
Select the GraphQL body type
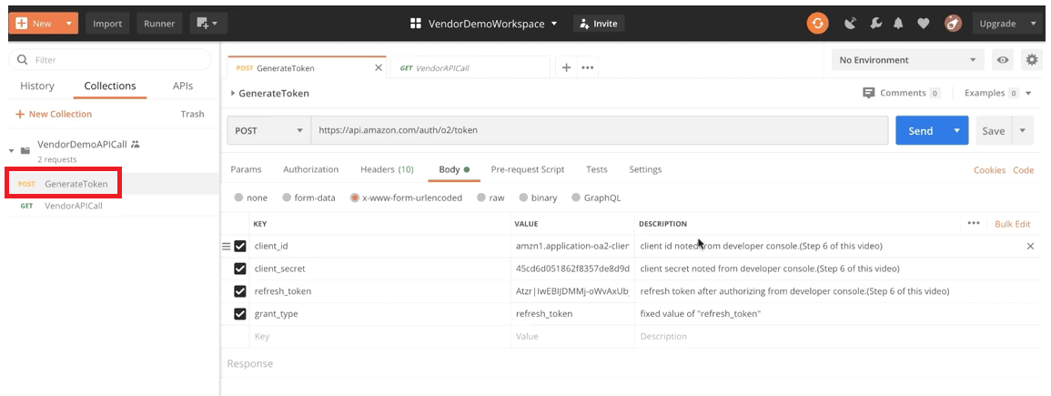576,198
